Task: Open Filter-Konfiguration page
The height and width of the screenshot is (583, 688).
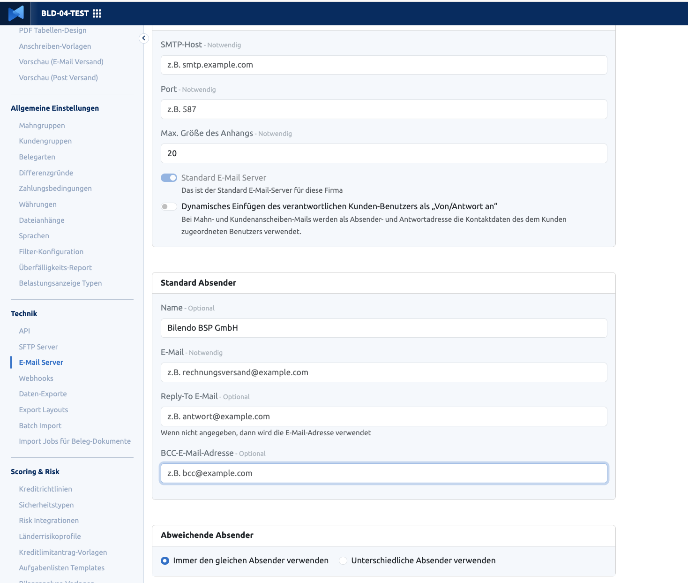Action: pos(51,252)
